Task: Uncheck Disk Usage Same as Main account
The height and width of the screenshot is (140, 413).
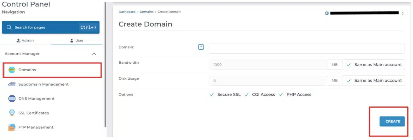Action: tap(348, 81)
